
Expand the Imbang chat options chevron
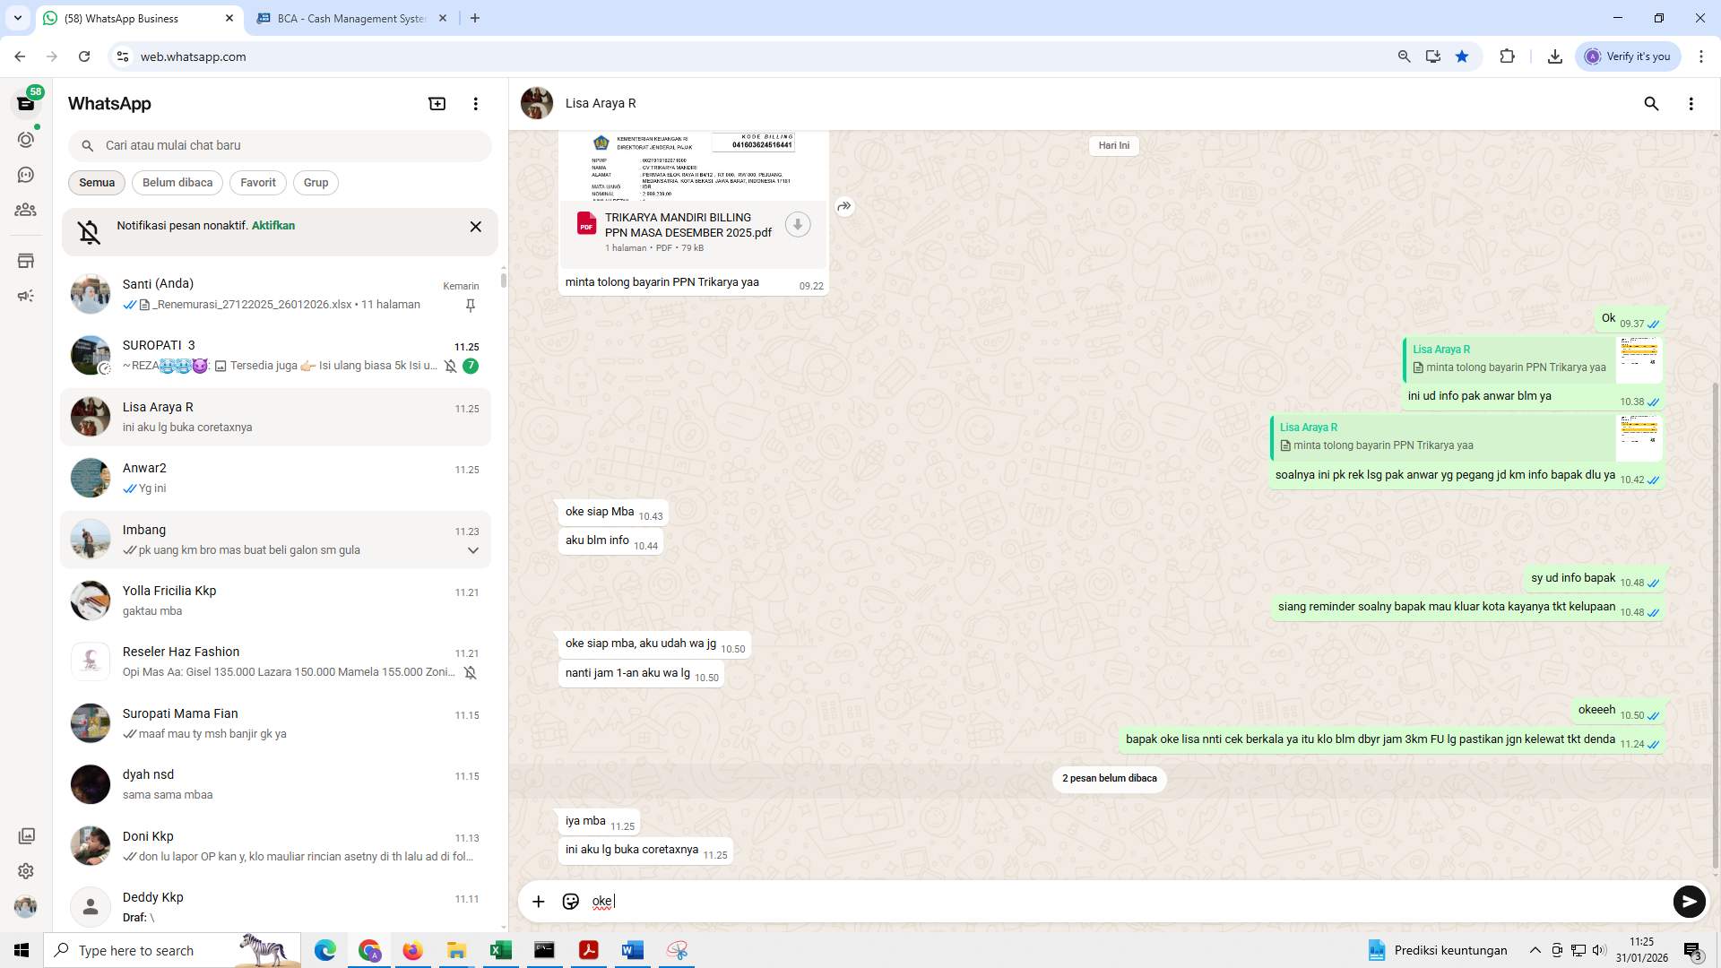point(472,550)
